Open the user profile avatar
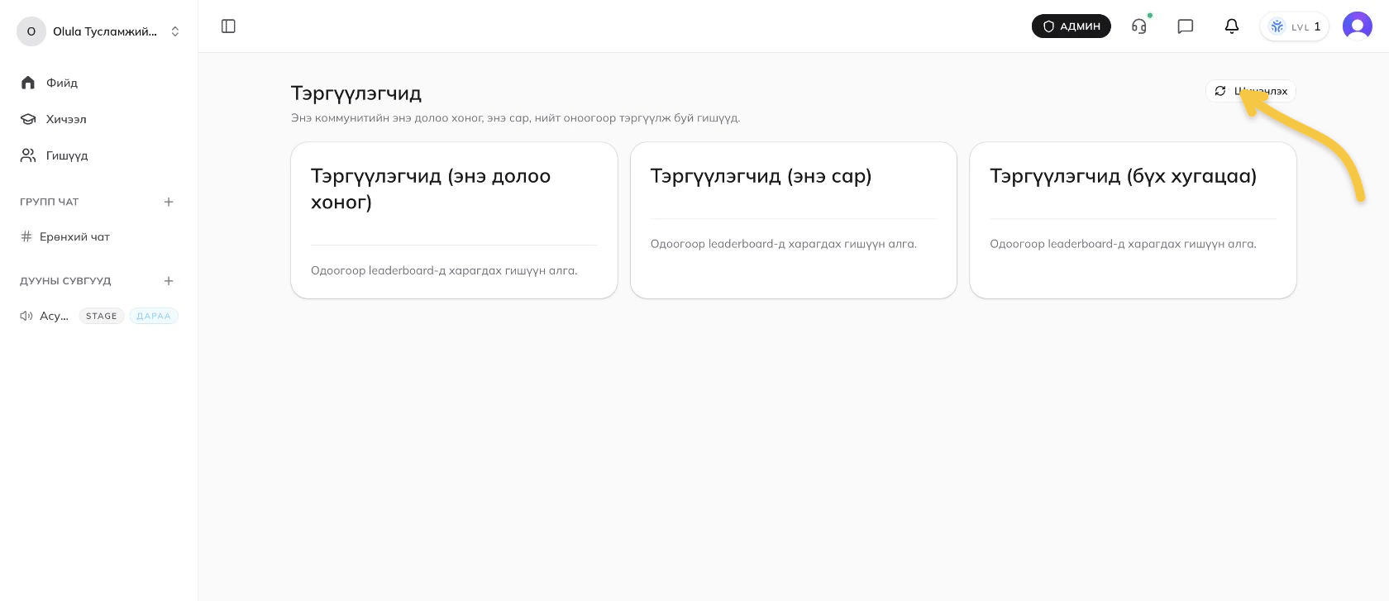1389x601 pixels. (1358, 26)
